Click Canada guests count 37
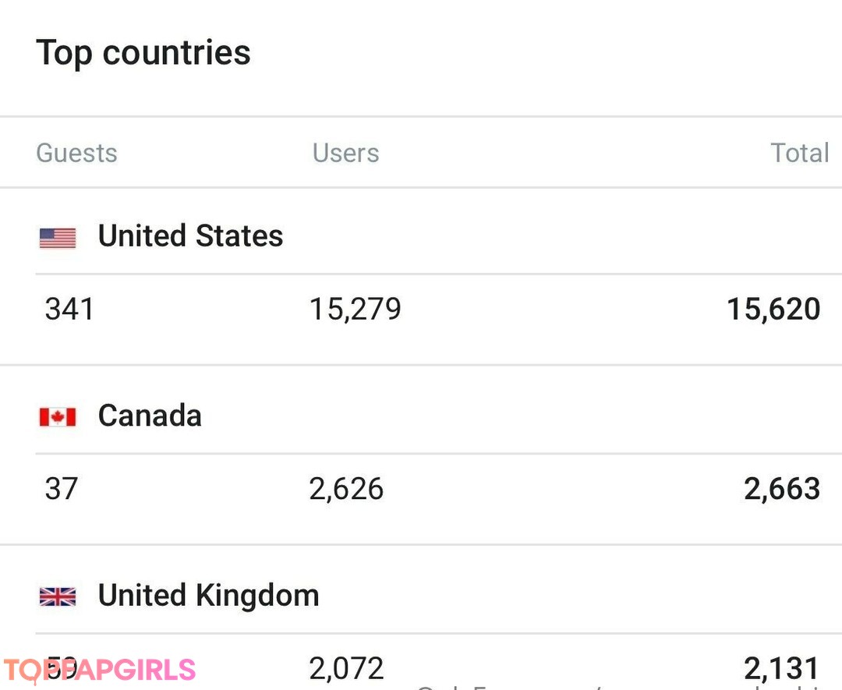 click(62, 490)
